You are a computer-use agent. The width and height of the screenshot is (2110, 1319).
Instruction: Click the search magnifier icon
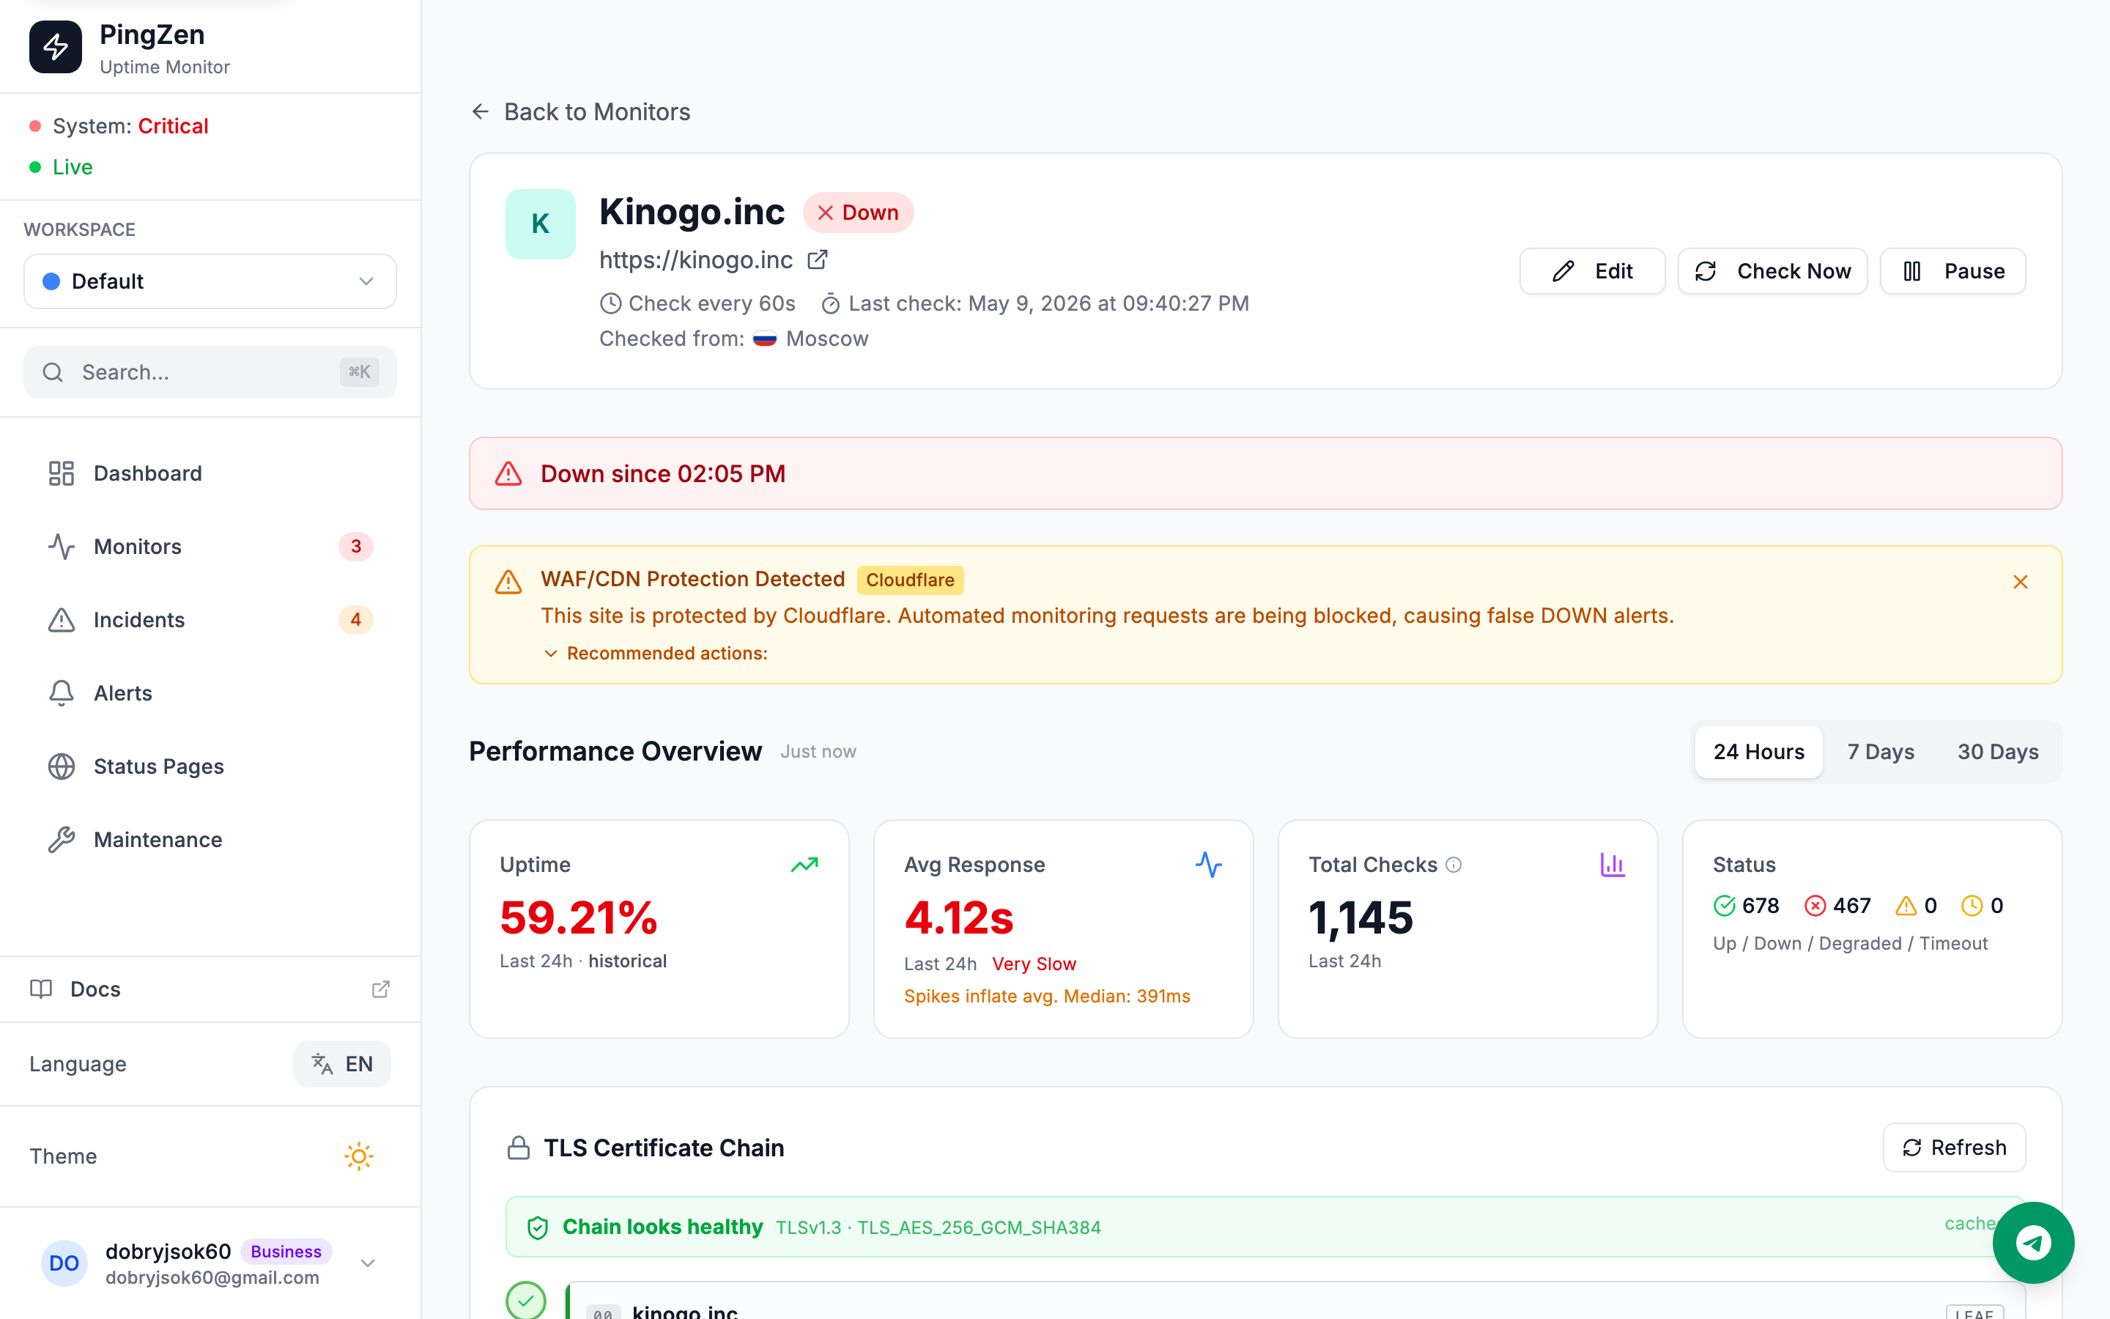coord(53,372)
